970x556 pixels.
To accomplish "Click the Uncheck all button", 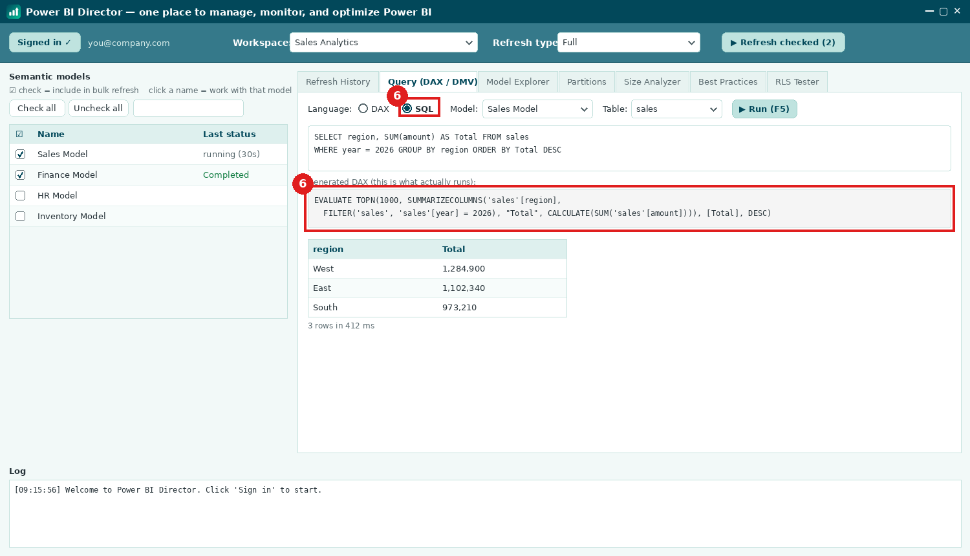I will [x=98, y=108].
